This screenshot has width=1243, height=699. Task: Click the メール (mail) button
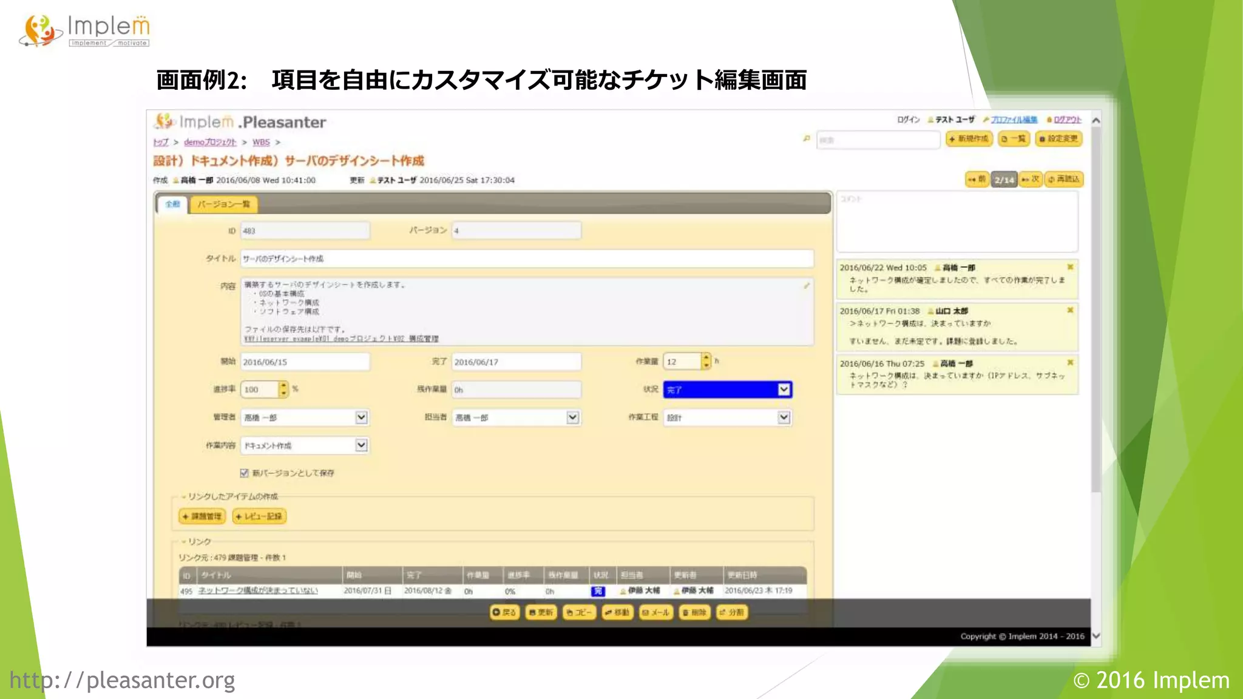[x=656, y=612]
